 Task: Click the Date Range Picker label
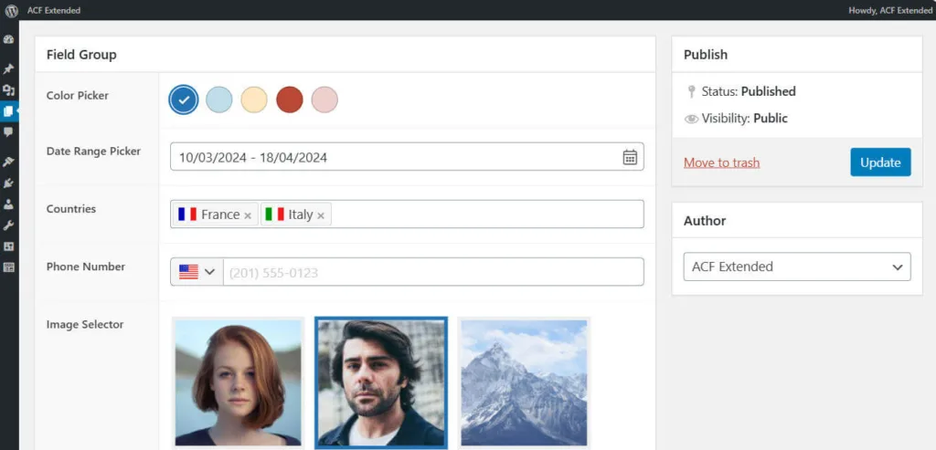point(94,152)
